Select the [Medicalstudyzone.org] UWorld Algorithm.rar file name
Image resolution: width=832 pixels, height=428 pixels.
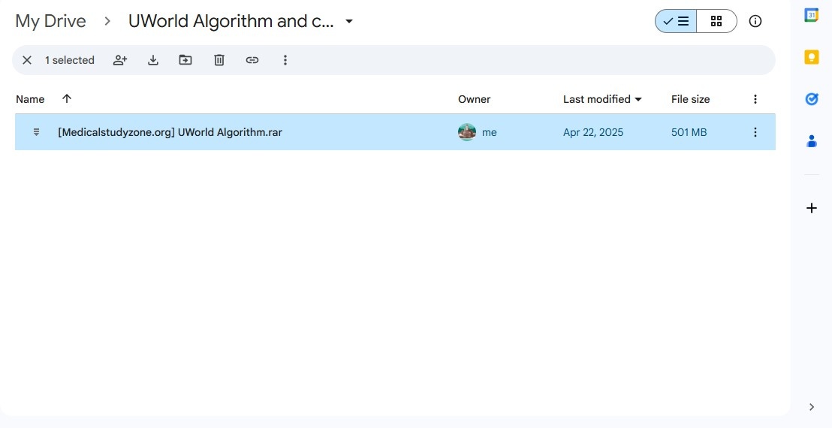(x=170, y=132)
